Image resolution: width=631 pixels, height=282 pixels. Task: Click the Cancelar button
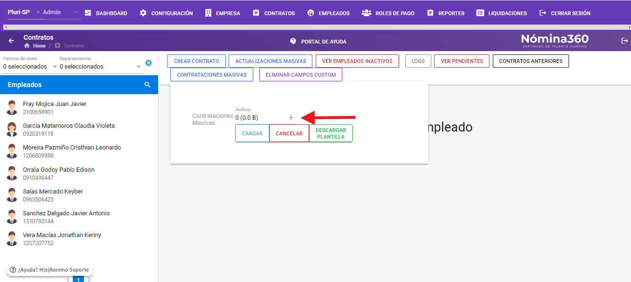point(289,133)
